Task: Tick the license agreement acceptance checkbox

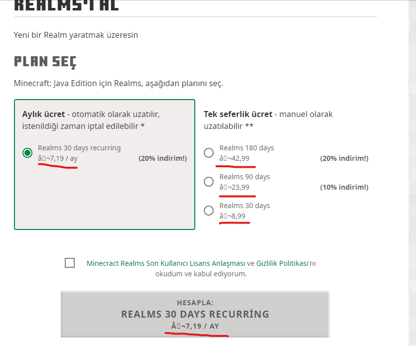Action: pos(70,263)
